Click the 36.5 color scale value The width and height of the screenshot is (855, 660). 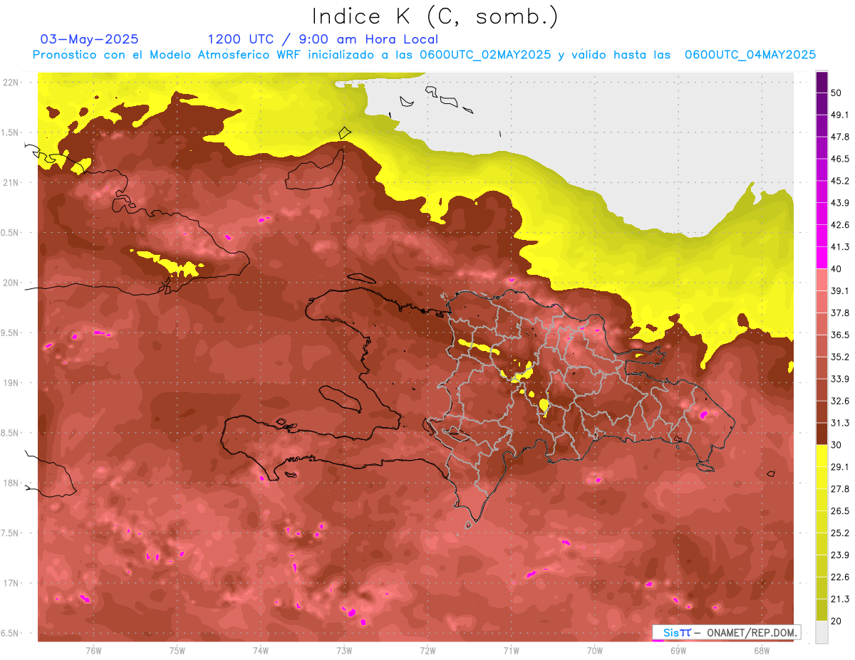click(840, 335)
